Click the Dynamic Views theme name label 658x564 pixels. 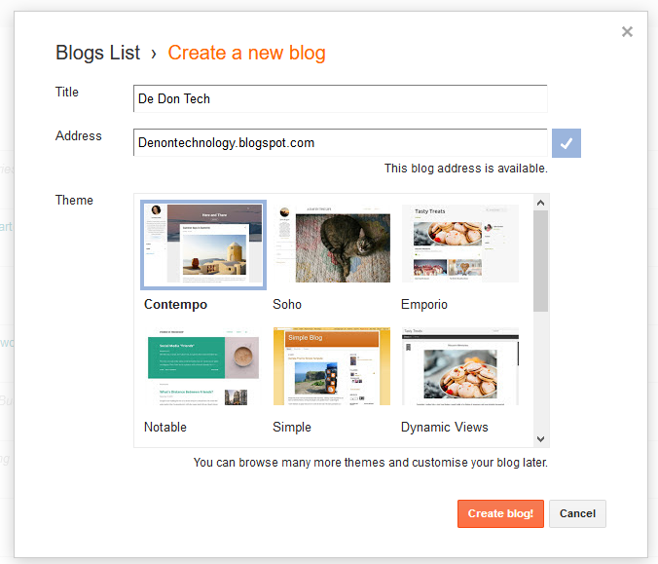[445, 427]
